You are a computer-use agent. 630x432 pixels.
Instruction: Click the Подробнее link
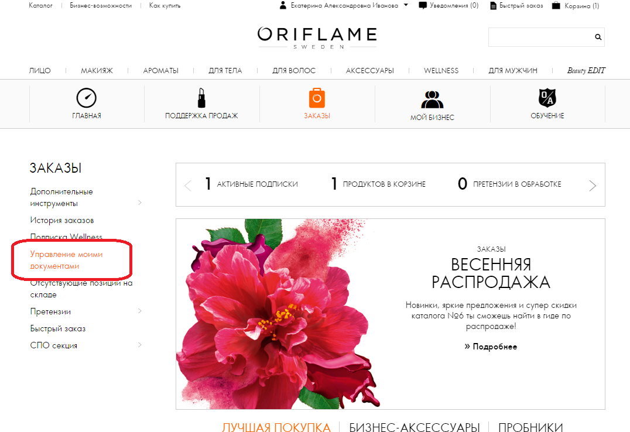tap(491, 347)
